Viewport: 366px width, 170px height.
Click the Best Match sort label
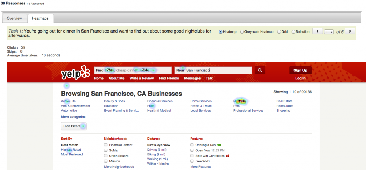[70, 145]
